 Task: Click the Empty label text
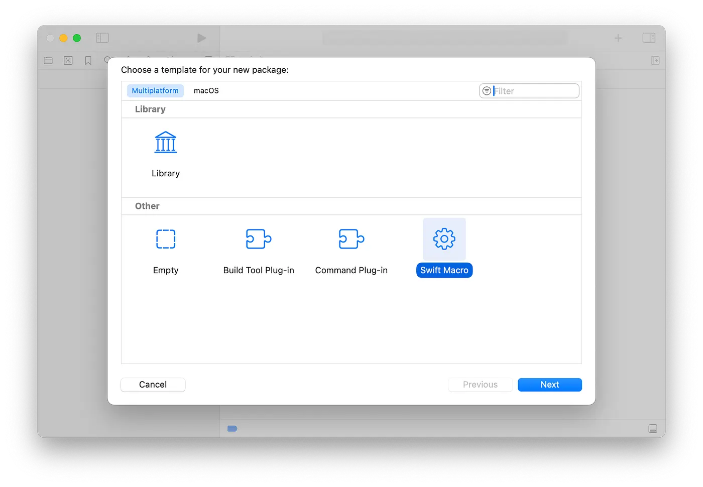(x=166, y=270)
